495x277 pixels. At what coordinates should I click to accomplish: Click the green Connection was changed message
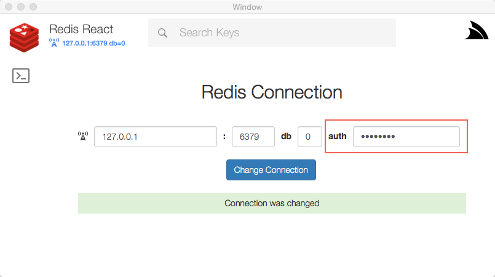coord(272,203)
